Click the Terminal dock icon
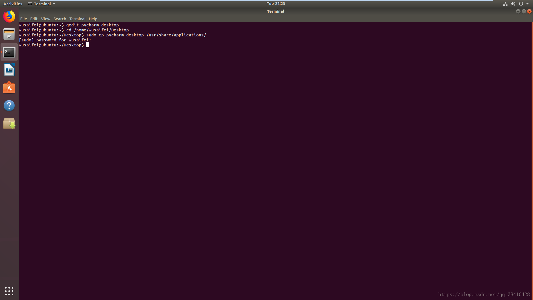 point(9,52)
